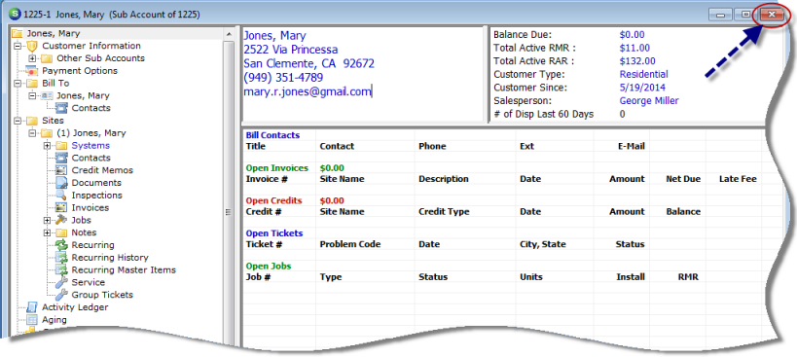
Task: Click the splitter grip between tree and details
Action: [229, 212]
